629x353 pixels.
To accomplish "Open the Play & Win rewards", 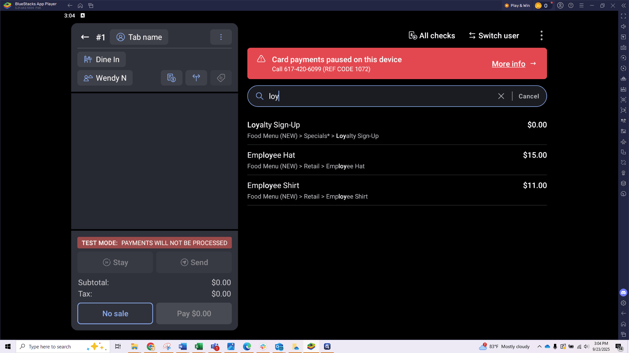I will (517, 6).
